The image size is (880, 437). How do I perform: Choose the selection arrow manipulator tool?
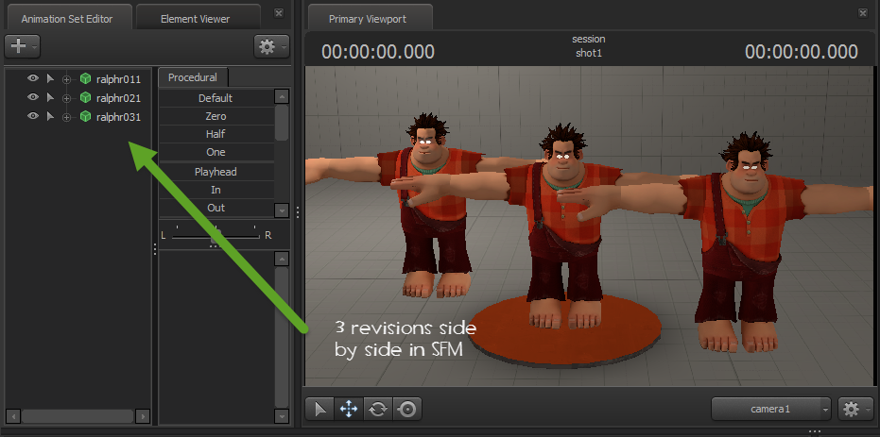(320, 410)
